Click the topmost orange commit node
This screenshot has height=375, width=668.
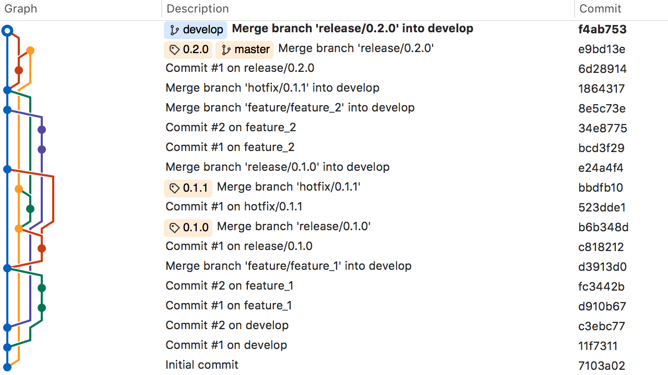[x=30, y=51]
